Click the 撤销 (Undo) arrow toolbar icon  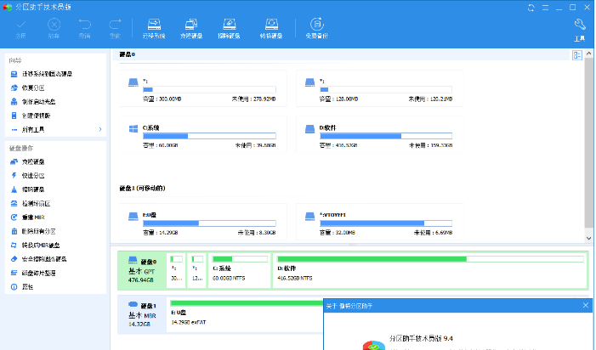coord(84,25)
